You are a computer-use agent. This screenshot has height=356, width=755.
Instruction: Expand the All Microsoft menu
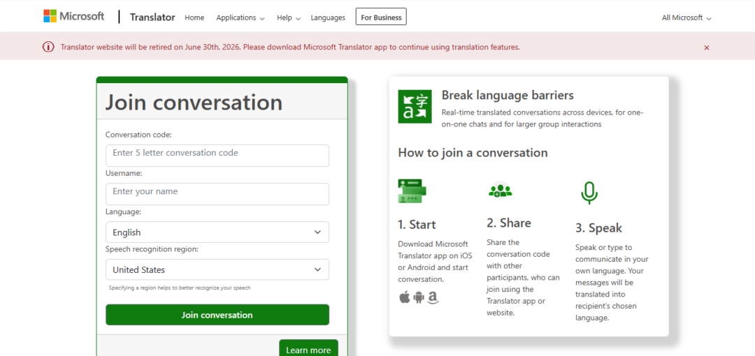pos(686,17)
